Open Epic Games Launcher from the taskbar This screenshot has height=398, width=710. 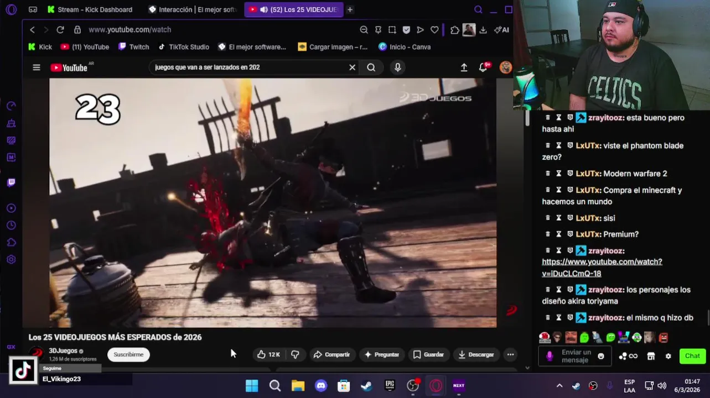(x=390, y=386)
